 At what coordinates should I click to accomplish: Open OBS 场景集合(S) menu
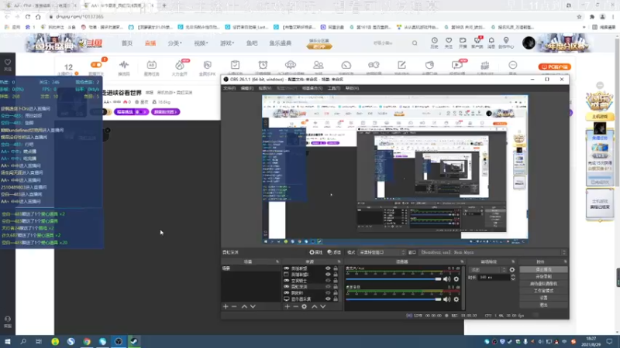pyautogui.click(x=312, y=88)
